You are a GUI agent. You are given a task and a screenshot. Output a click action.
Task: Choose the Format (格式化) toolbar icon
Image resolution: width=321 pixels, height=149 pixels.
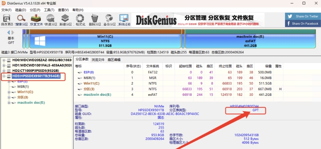[80, 20]
